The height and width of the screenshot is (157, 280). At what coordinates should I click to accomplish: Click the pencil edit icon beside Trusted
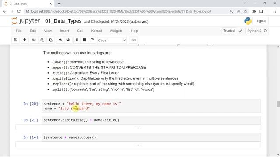pos(241,31)
